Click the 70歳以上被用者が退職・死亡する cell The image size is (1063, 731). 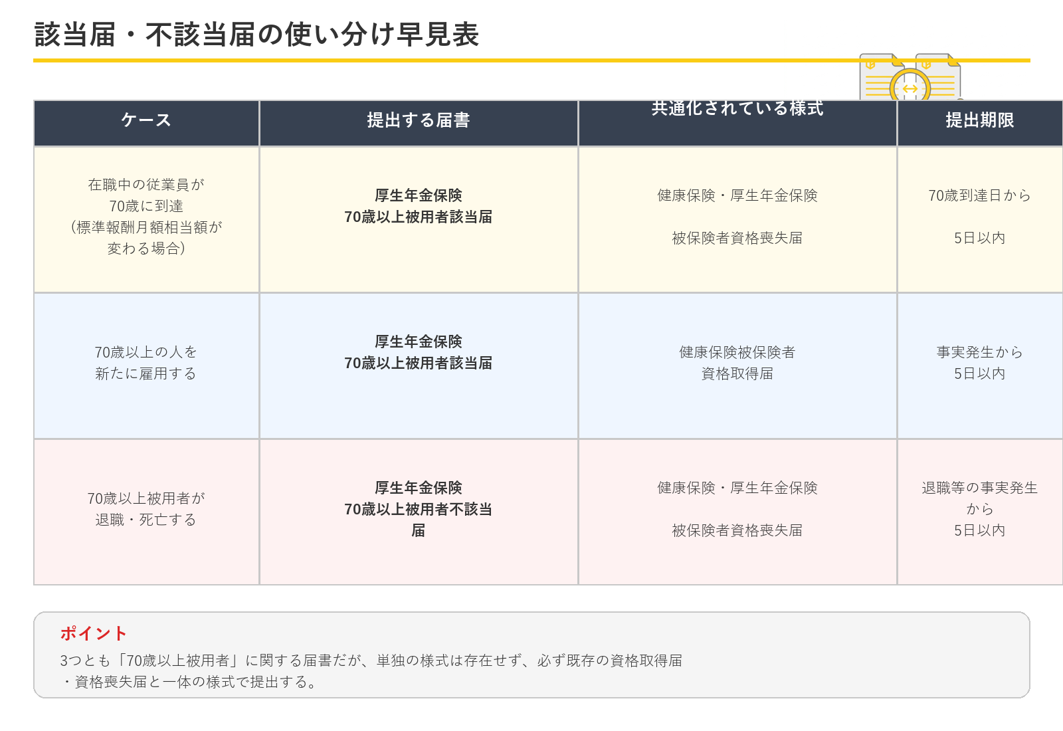(146, 512)
